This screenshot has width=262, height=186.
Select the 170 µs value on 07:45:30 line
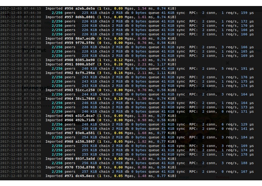point(247,26)
